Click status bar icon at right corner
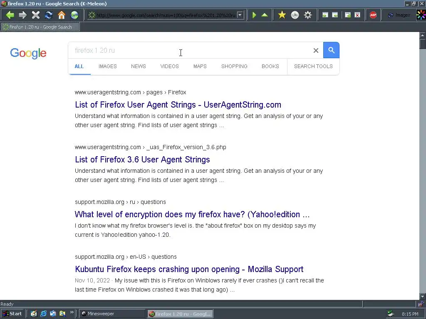Screen dimensions: 426x319 coord(421,304)
